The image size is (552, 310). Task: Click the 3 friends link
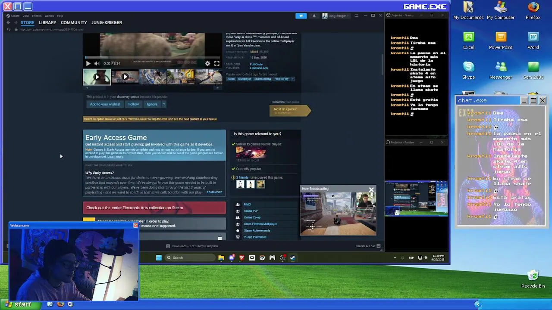[242, 177]
